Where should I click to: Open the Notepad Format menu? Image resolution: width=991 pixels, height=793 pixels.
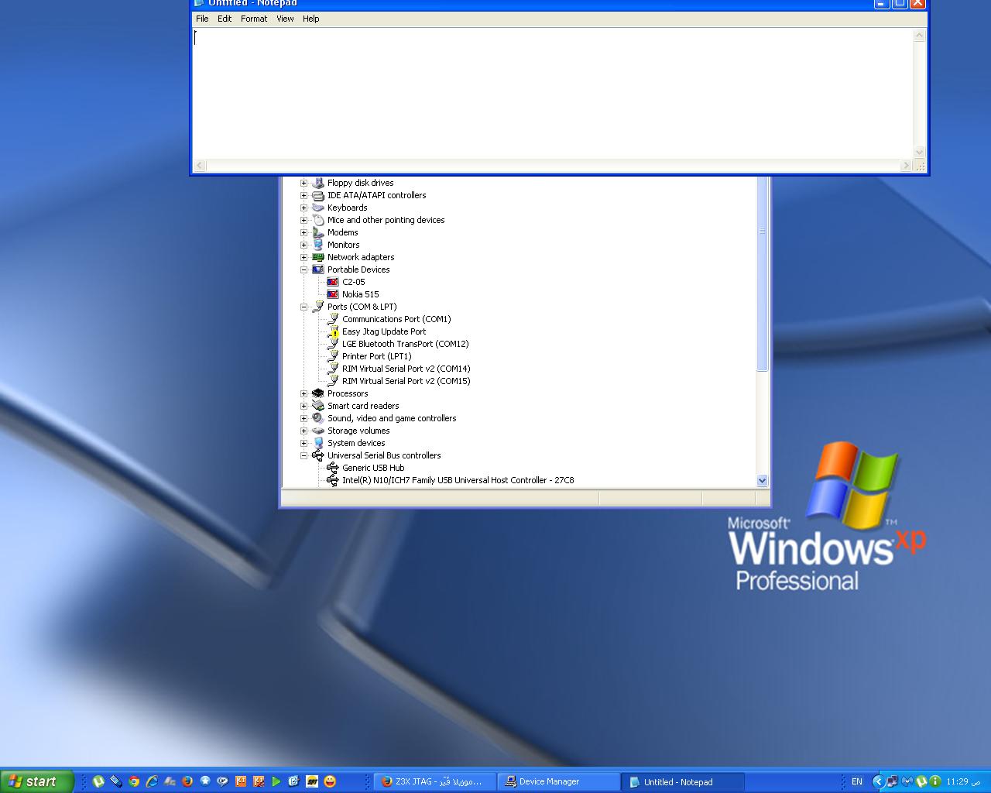(254, 19)
